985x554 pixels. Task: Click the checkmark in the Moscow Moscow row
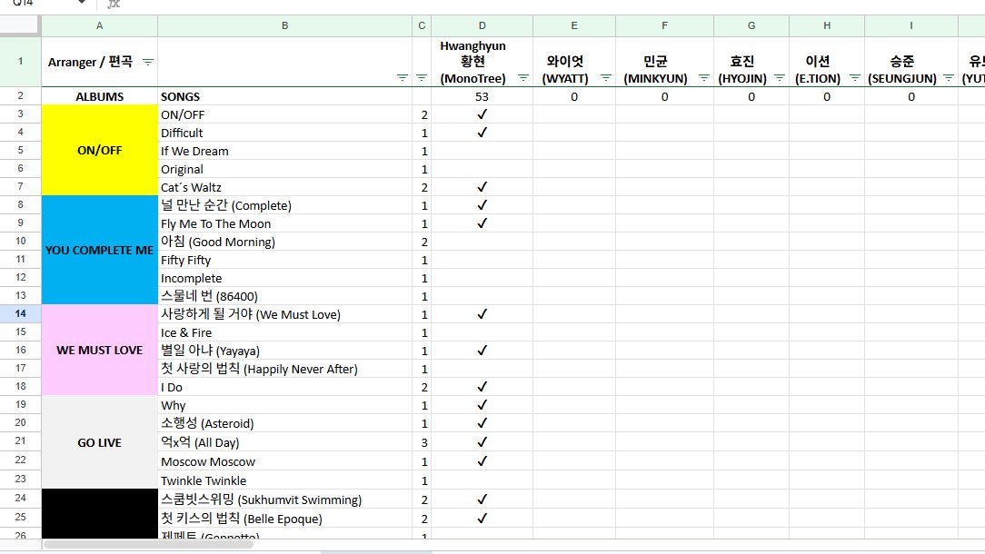(482, 461)
